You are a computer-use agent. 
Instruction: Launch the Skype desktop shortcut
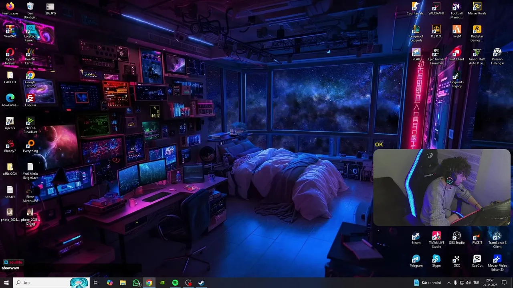coord(436,261)
